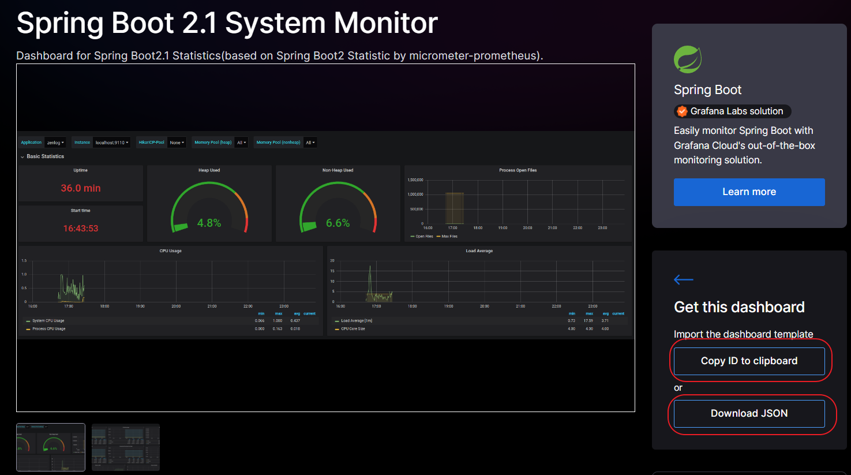
Task: Click the Start time value 16:43:53
Action: pyautogui.click(x=81, y=229)
